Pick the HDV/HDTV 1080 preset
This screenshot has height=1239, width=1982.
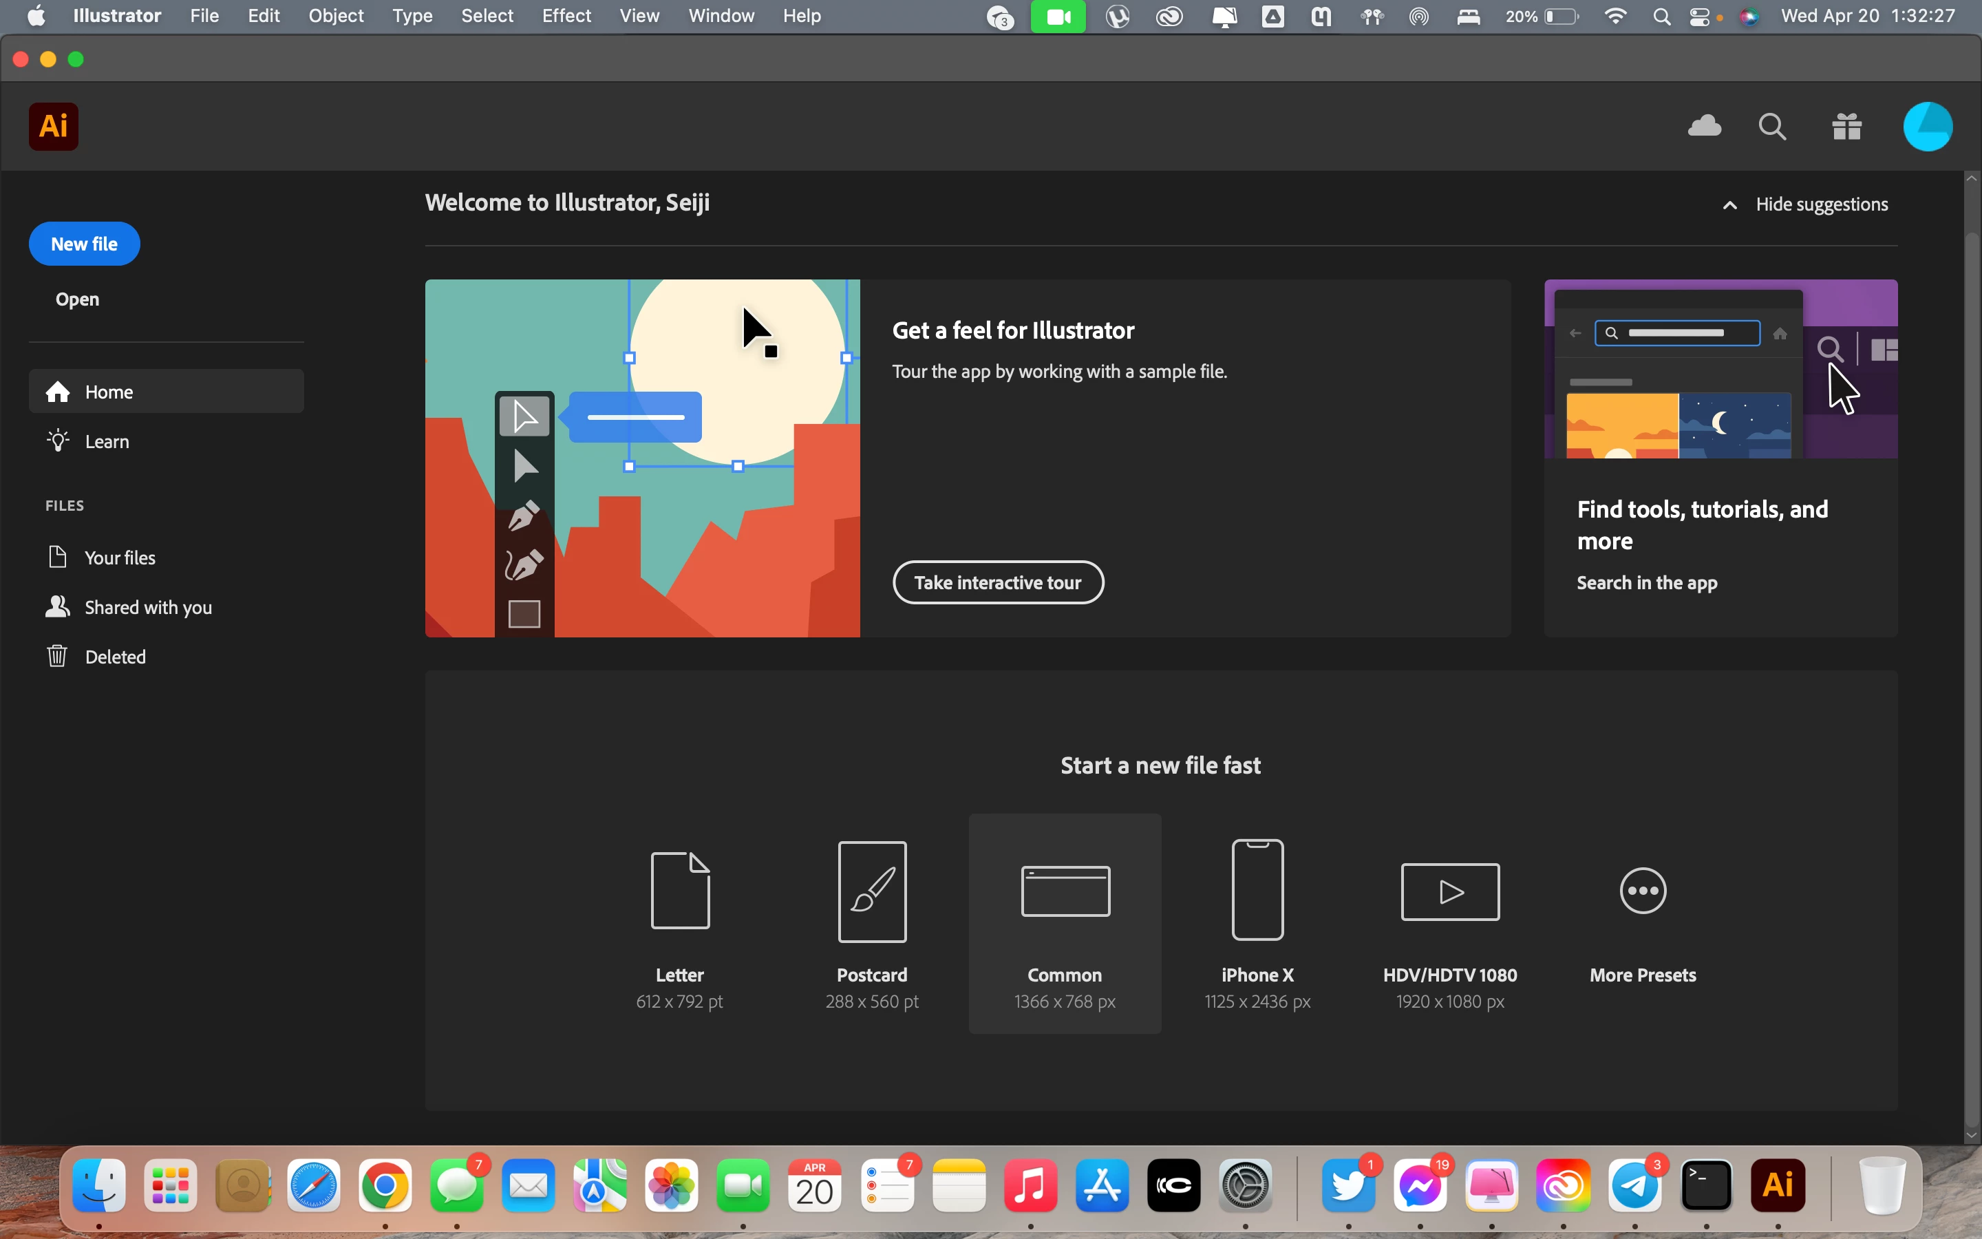coord(1449,891)
